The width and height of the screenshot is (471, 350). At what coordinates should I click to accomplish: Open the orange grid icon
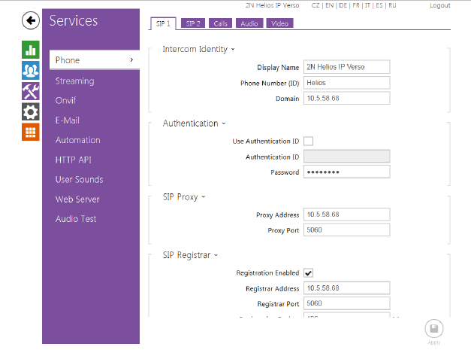point(30,132)
